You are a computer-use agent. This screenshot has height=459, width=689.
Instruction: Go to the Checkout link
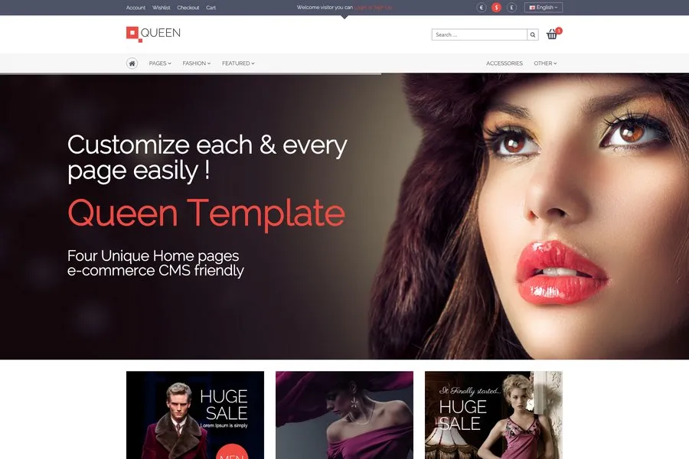(188, 8)
